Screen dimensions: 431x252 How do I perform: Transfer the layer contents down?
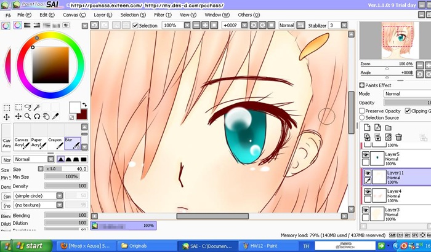click(x=367, y=137)
